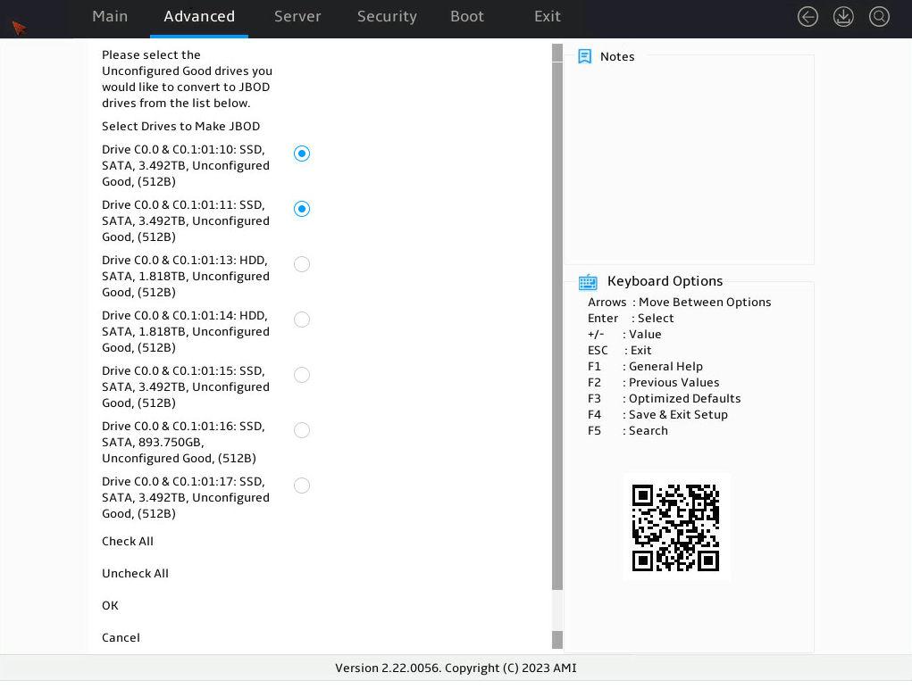The width and height of the screenshot is (912, 689).
Task: Click the 'F3 : Optimized Defaults' line
Action: coord(665,399)
